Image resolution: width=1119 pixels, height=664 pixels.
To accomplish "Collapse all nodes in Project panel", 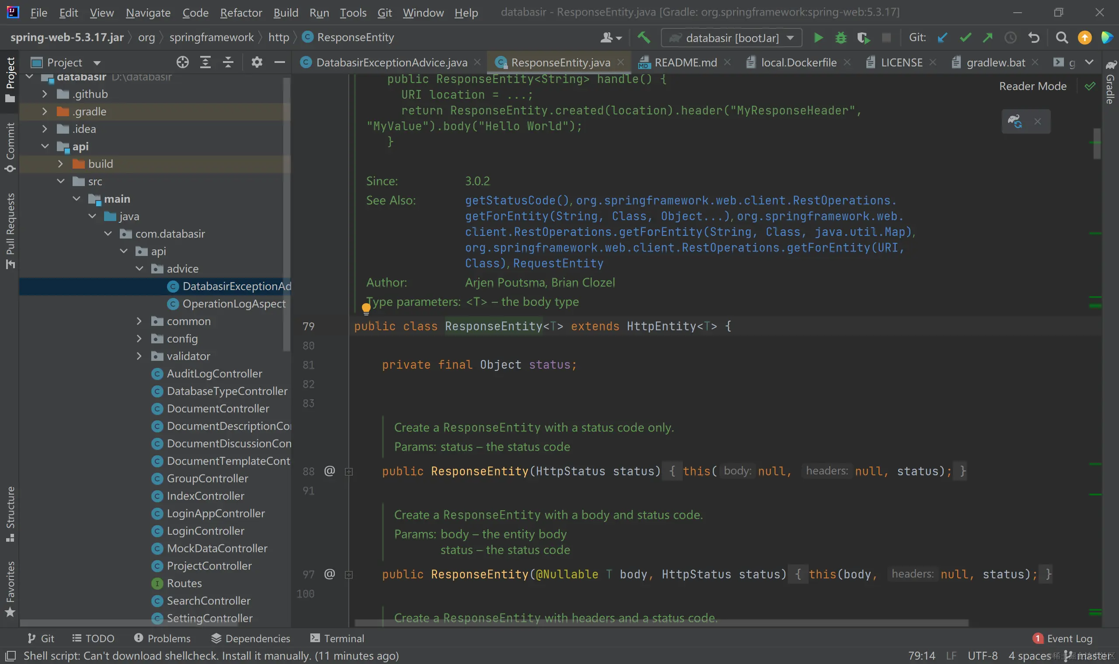I will click(228, 62).
